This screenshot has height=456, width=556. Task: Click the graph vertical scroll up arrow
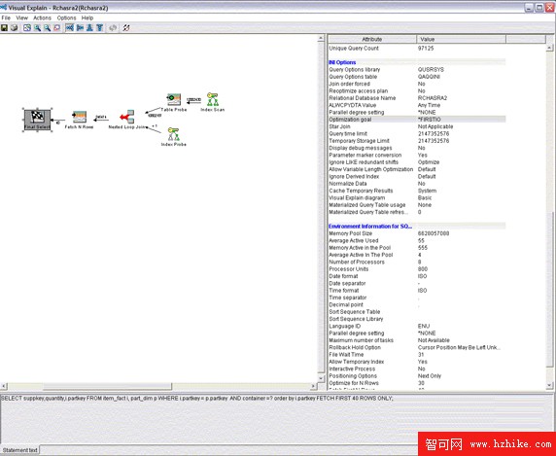coord(321,38)
